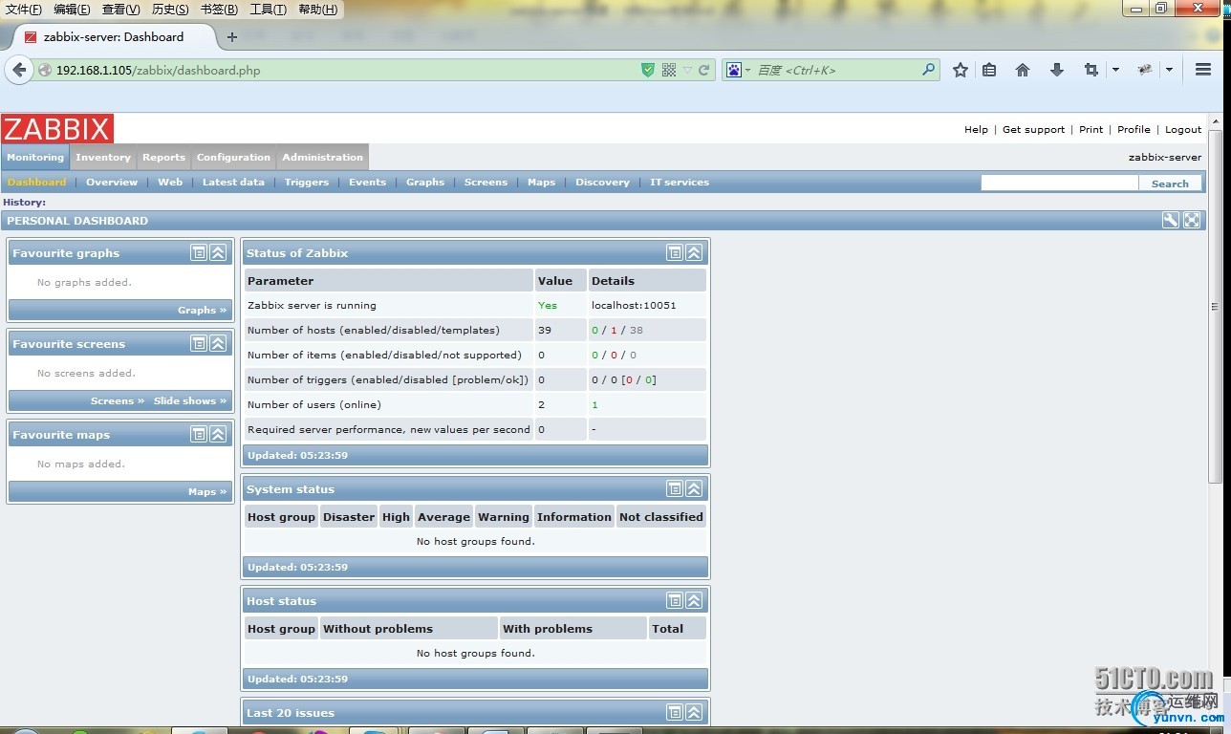
Task: Click the Slide shows » link
Action: [190, 400]
